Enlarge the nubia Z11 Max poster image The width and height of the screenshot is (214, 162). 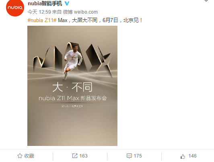[72, 86]
